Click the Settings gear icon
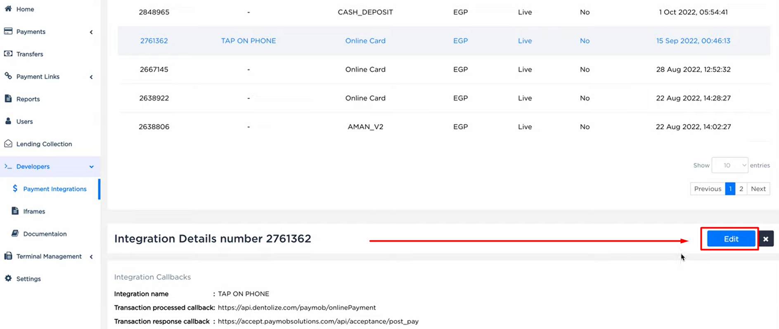Viewport: 779px width, 329px height. point(8,278)
